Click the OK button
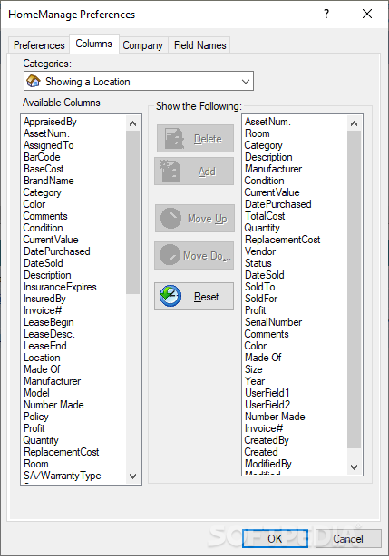Image resolution: width=389 pixels, height=560 pixels. pos(275,538)
